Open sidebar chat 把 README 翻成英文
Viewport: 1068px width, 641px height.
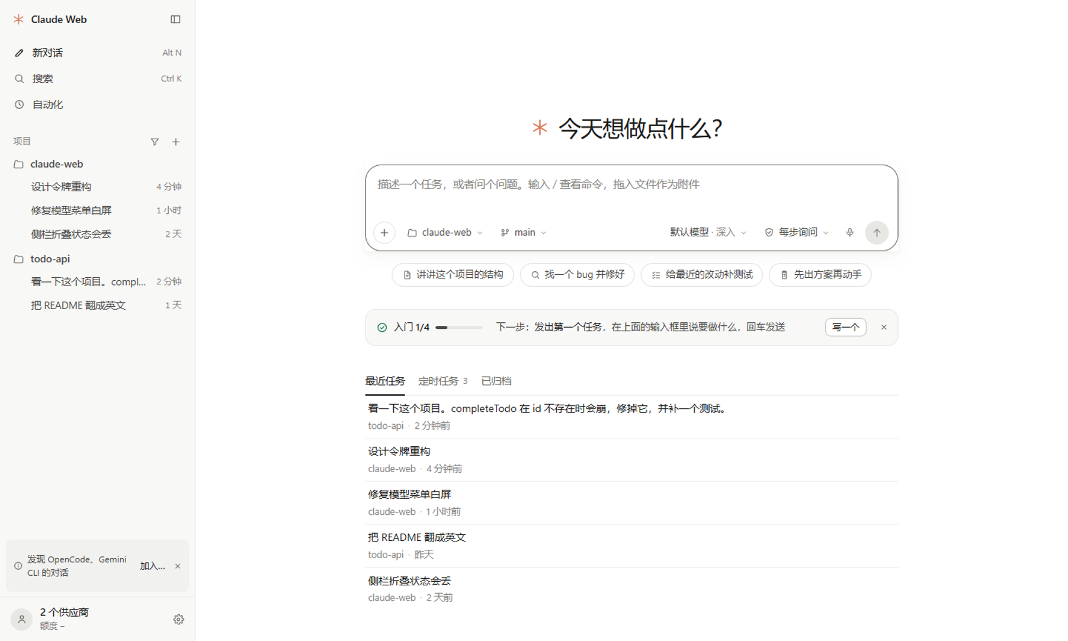coord(97,305)
